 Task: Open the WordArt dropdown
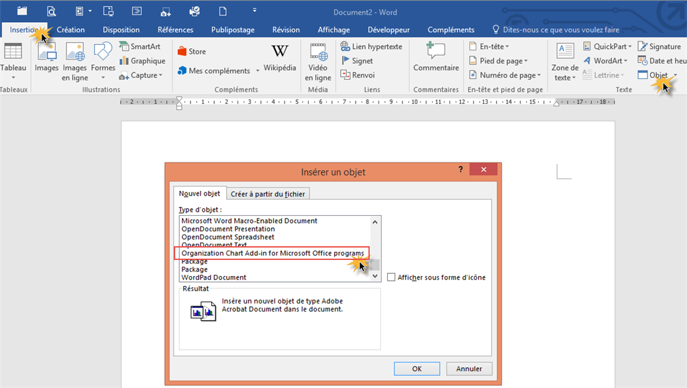point(606,61)
